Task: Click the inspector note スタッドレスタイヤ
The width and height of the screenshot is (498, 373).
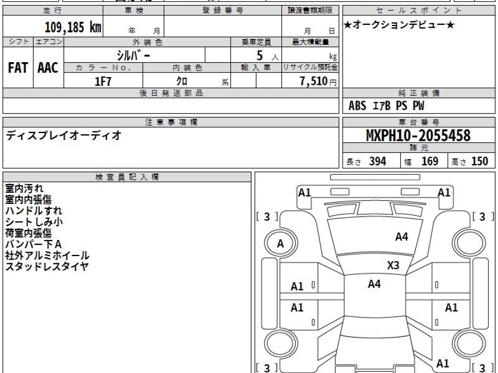Action: click(47, 266)
